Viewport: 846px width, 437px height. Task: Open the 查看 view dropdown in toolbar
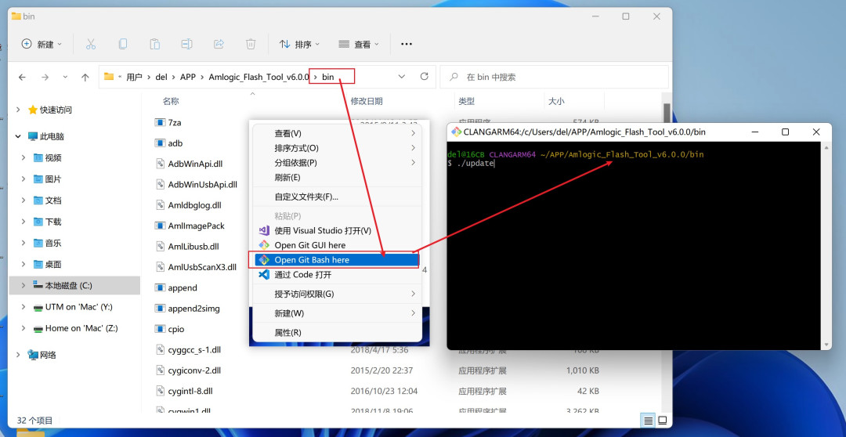359,44
